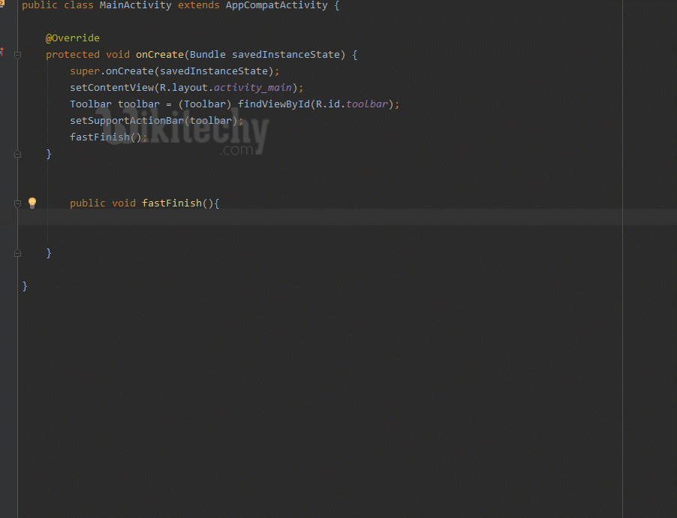Click activity_main layout reference
The image size is (677, 518).
[253, 88]
